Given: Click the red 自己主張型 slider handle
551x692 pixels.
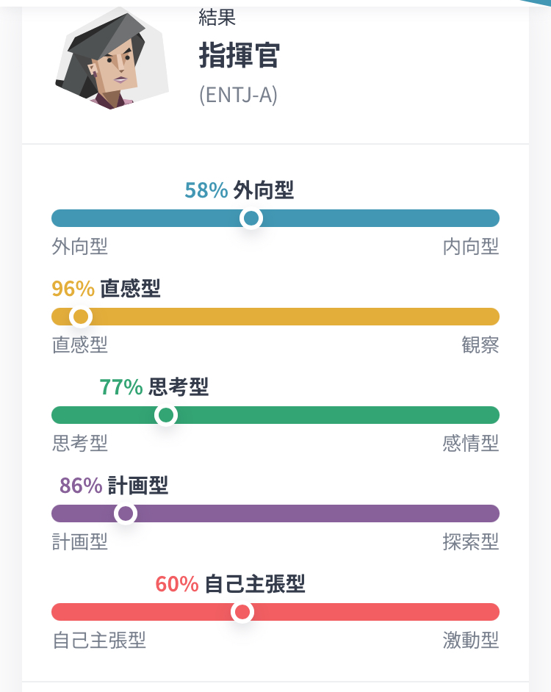Looking at the screenshot, I should (242, 612).
